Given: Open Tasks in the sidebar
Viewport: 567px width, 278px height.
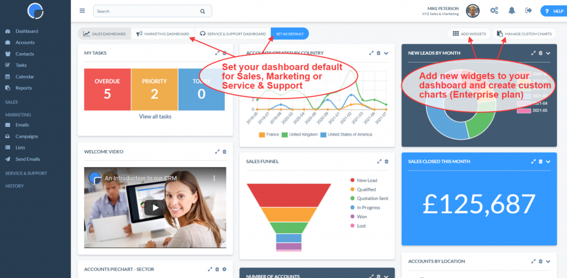Looking at the screenshot, I should [21, 65].
